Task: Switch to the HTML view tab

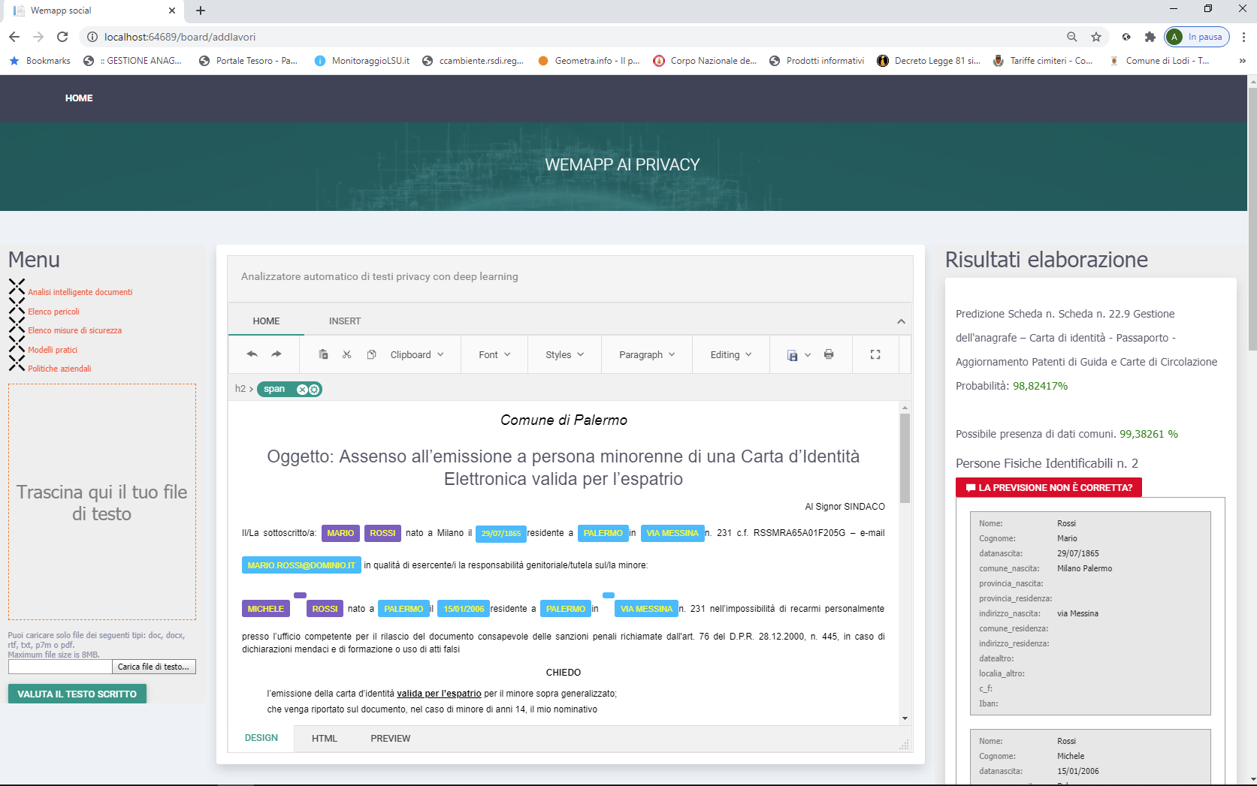Action: (x=325, y=739)
